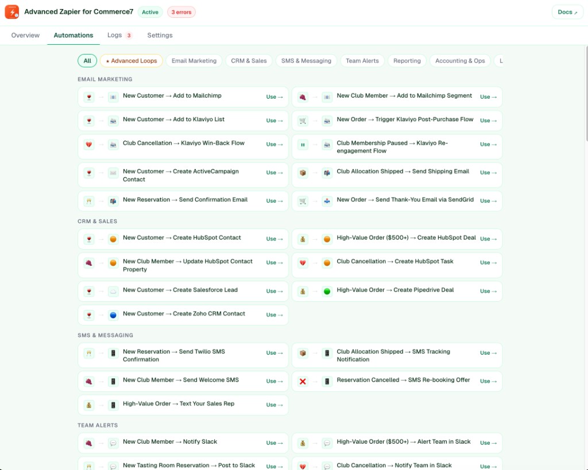
Task: Click envelope icon on Create ActiveCampaign Contact card
Action: click(113, 173)
